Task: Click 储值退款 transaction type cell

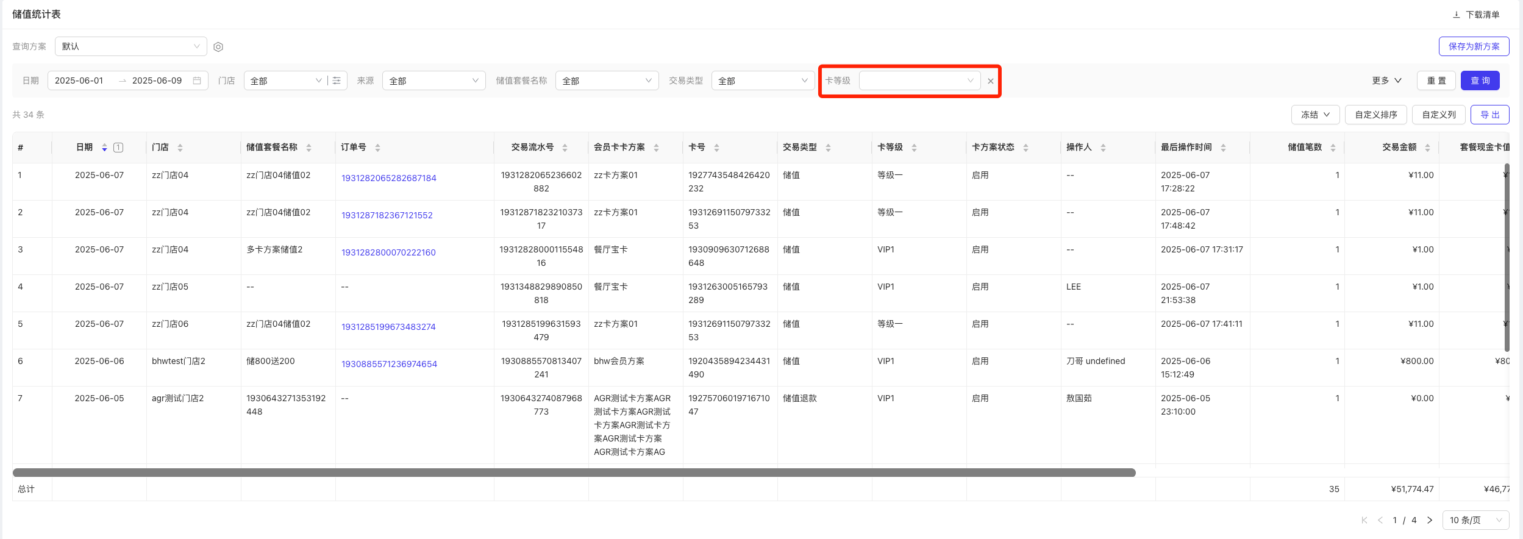Action: pos(800,398)
